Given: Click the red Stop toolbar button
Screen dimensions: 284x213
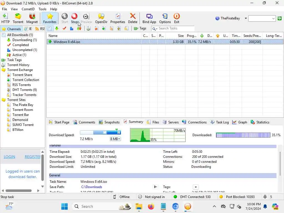Looking at the screenshot, I should pyautogui.click(x=74, y=18).
